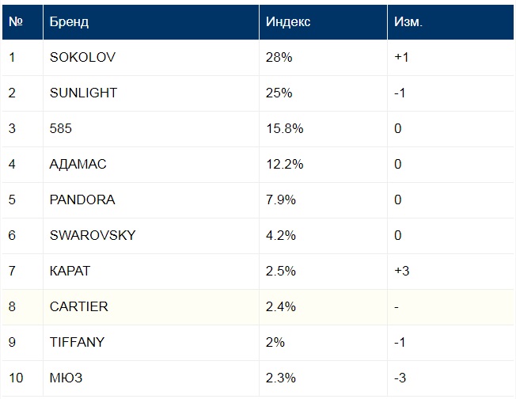Screen dimensions: 516x399
Task: Click the TIFFANY brand cell
Action: tap(77, 342)
